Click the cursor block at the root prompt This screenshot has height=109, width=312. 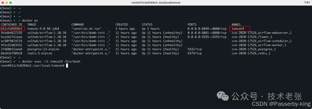point(67,65)
